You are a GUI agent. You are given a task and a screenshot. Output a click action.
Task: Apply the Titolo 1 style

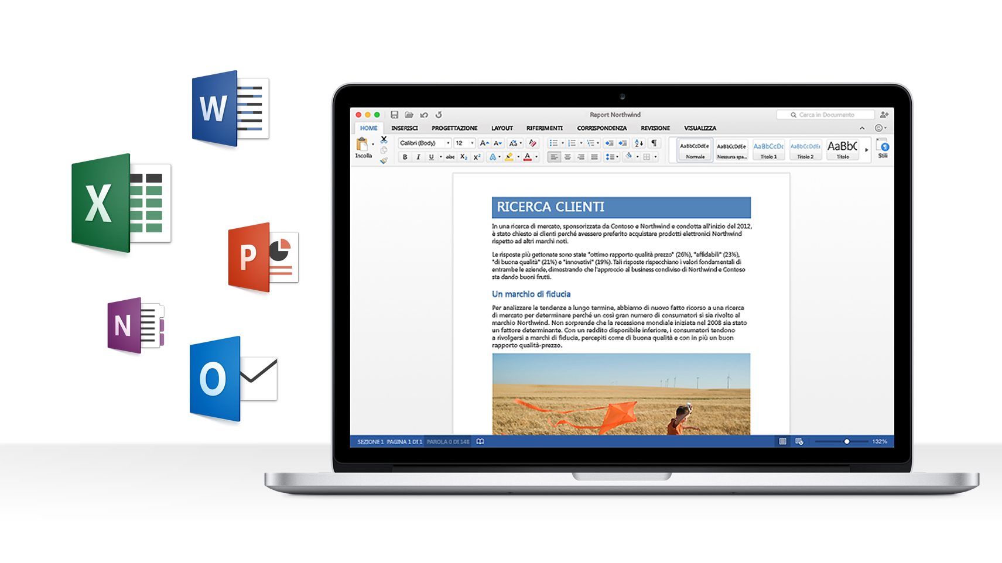768,150
